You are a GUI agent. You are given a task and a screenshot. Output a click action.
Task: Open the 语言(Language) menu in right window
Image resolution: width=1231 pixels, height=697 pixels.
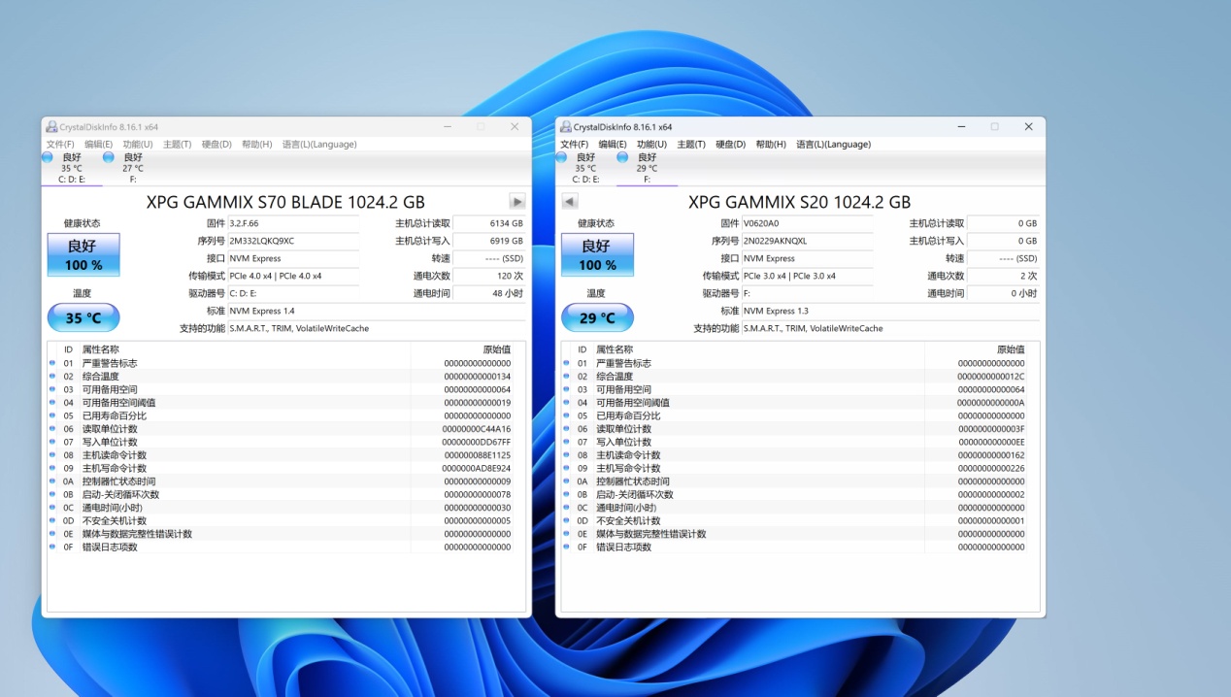point(833,144)
